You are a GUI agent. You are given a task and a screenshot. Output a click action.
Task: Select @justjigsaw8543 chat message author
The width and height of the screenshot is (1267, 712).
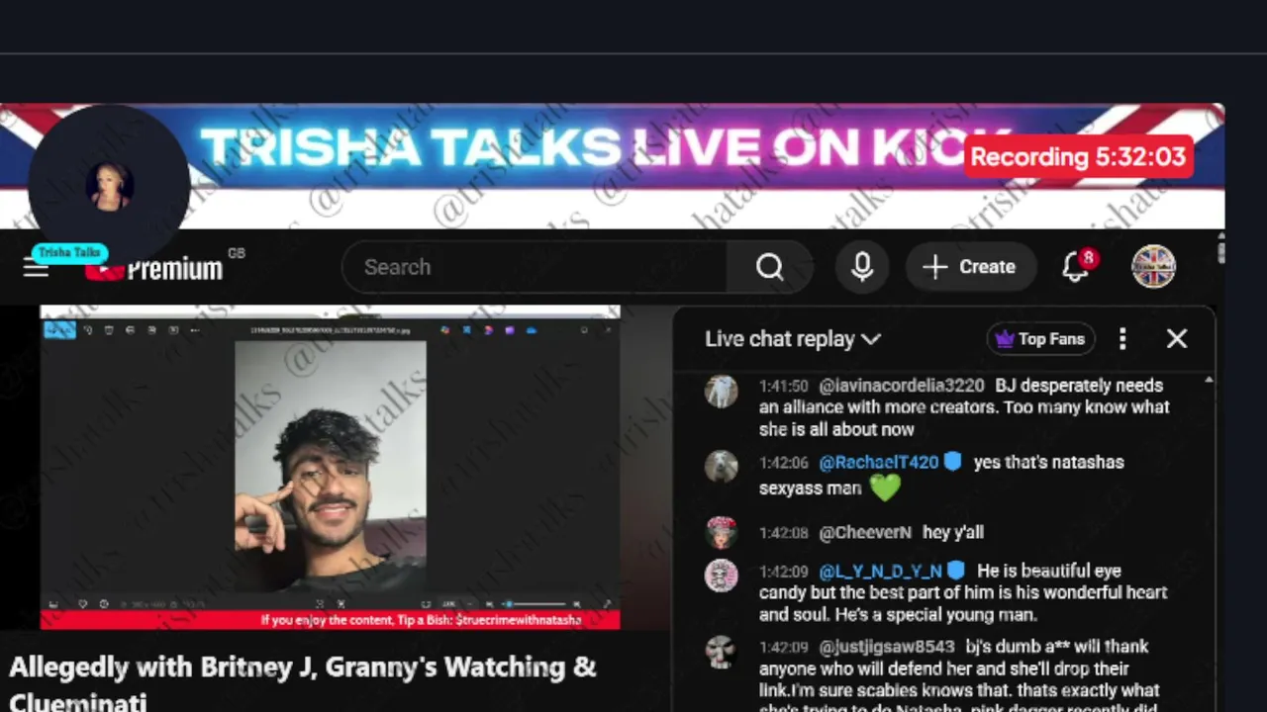tap(887, 647)
